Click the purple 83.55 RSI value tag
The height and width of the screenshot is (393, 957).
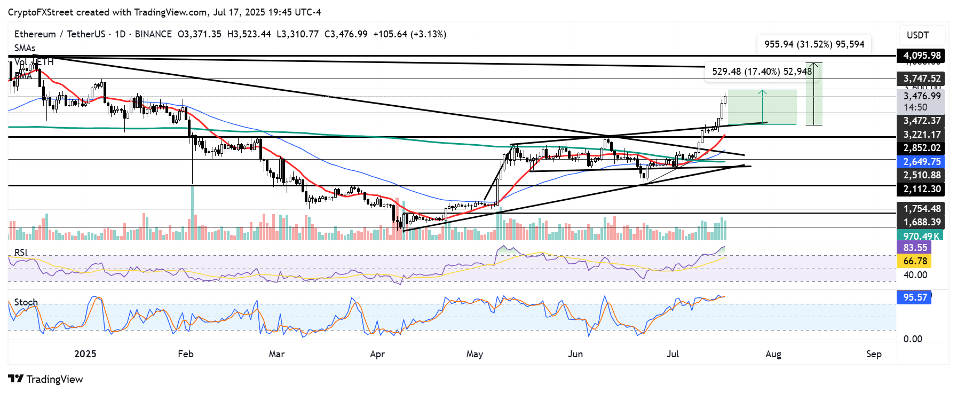tap(915, 248)
